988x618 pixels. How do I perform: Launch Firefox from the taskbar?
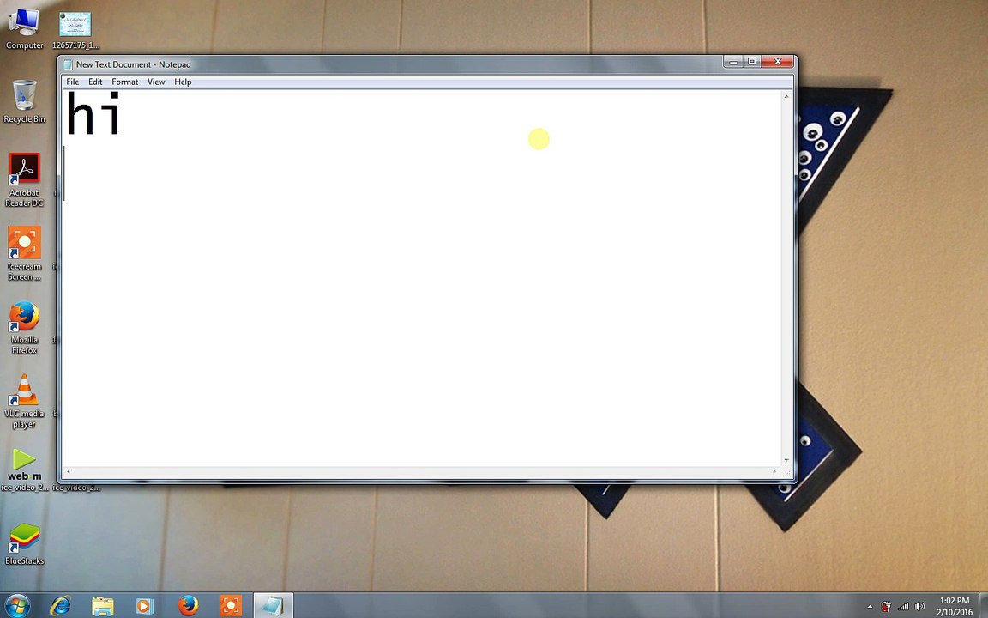click(x=188, y=605)
